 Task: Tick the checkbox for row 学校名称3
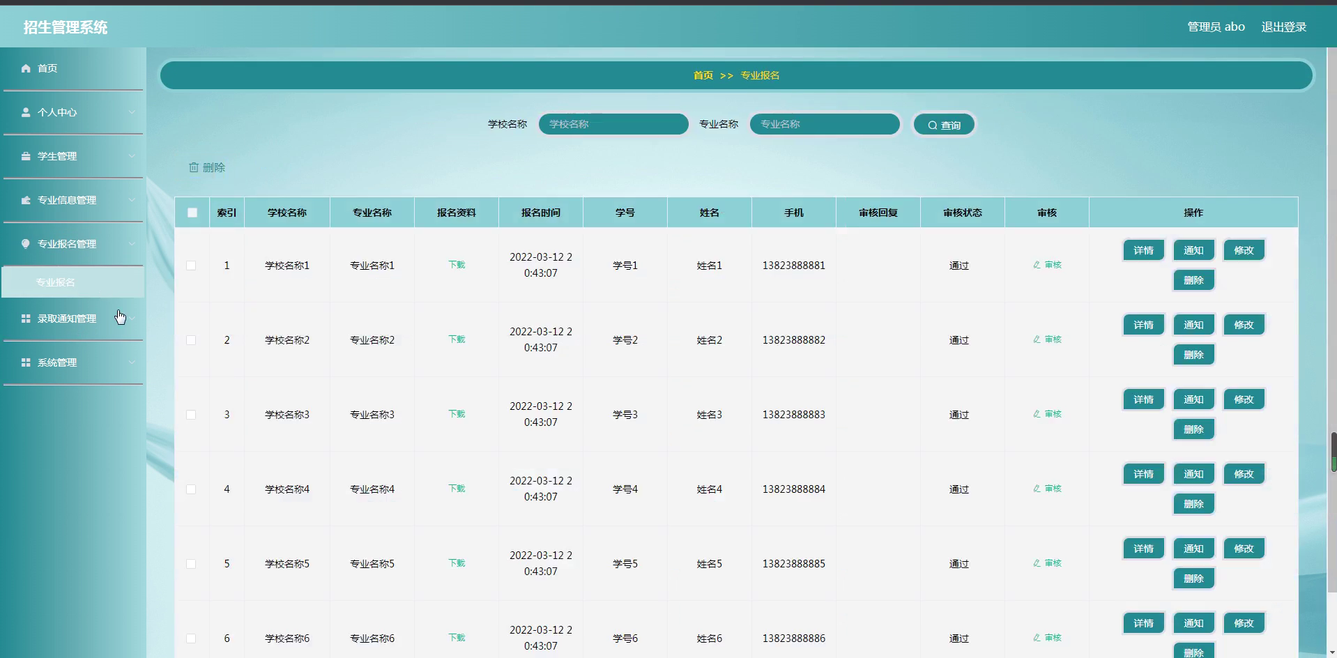(x=191, y=415)
